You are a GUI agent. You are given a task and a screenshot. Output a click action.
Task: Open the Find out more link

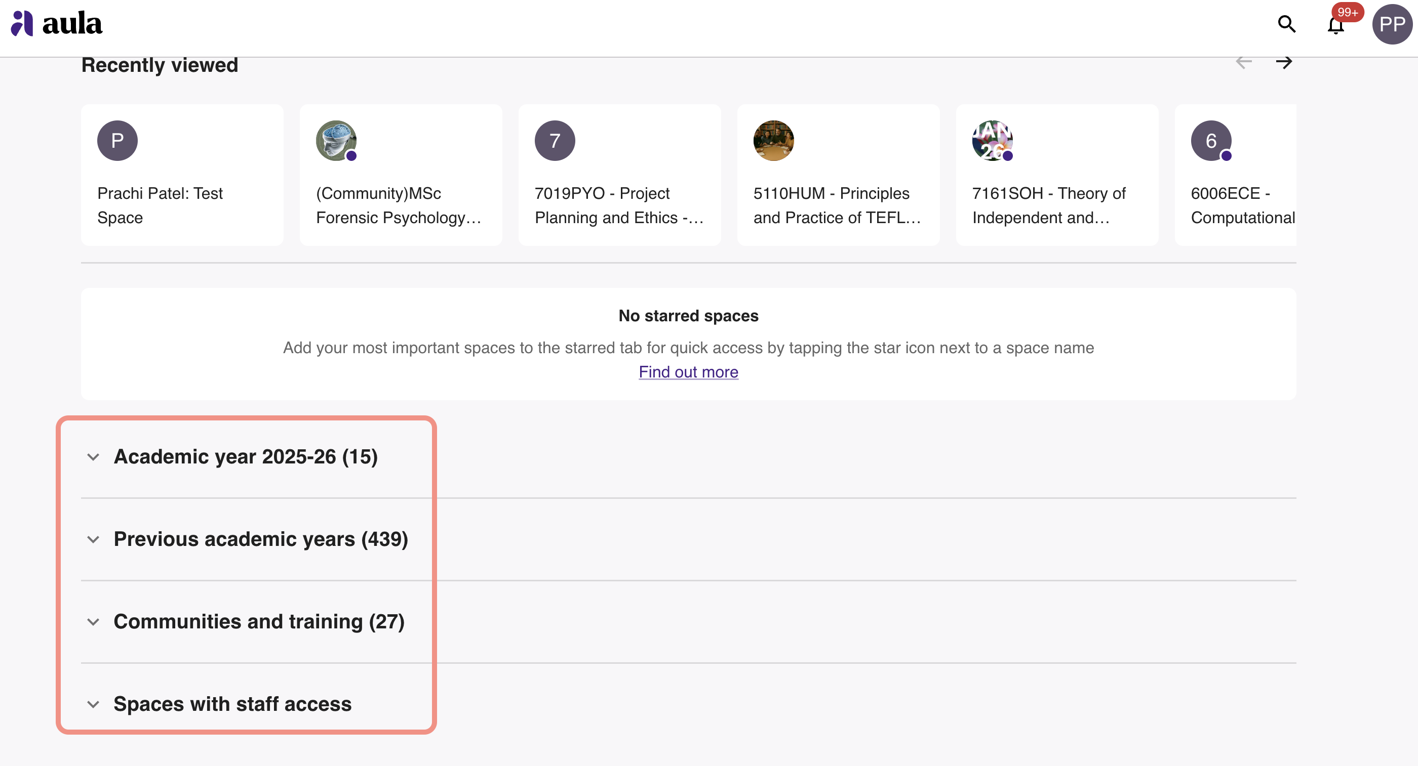(x=688, y=372)
